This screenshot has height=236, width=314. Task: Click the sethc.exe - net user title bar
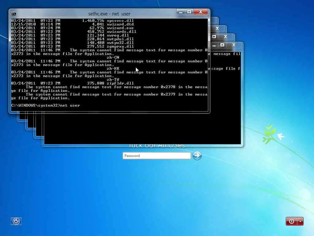pyautogui.click(x=109, y=14)
